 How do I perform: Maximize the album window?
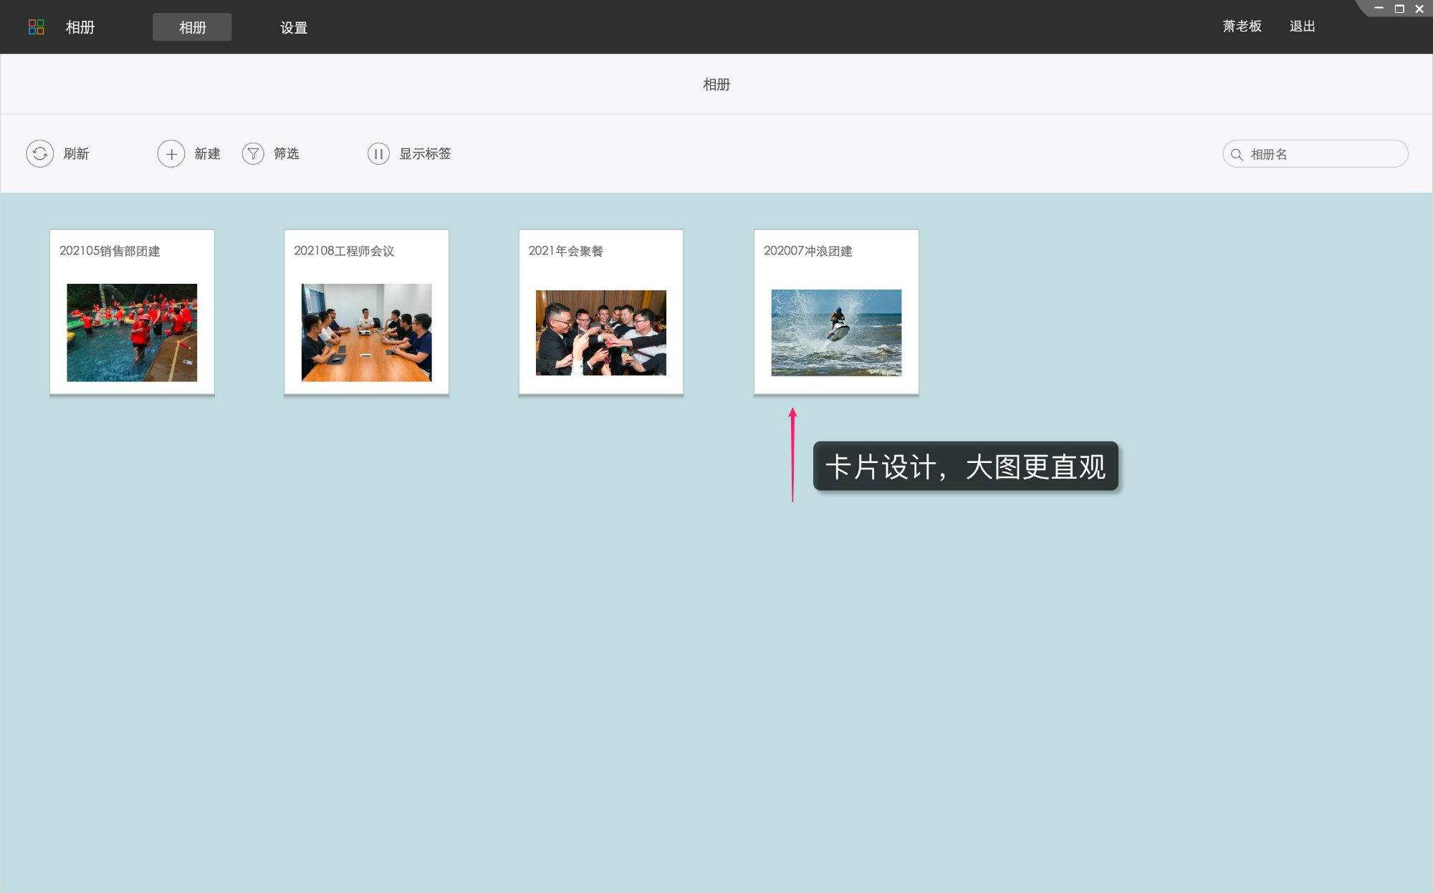click(x=1399, y=9)
